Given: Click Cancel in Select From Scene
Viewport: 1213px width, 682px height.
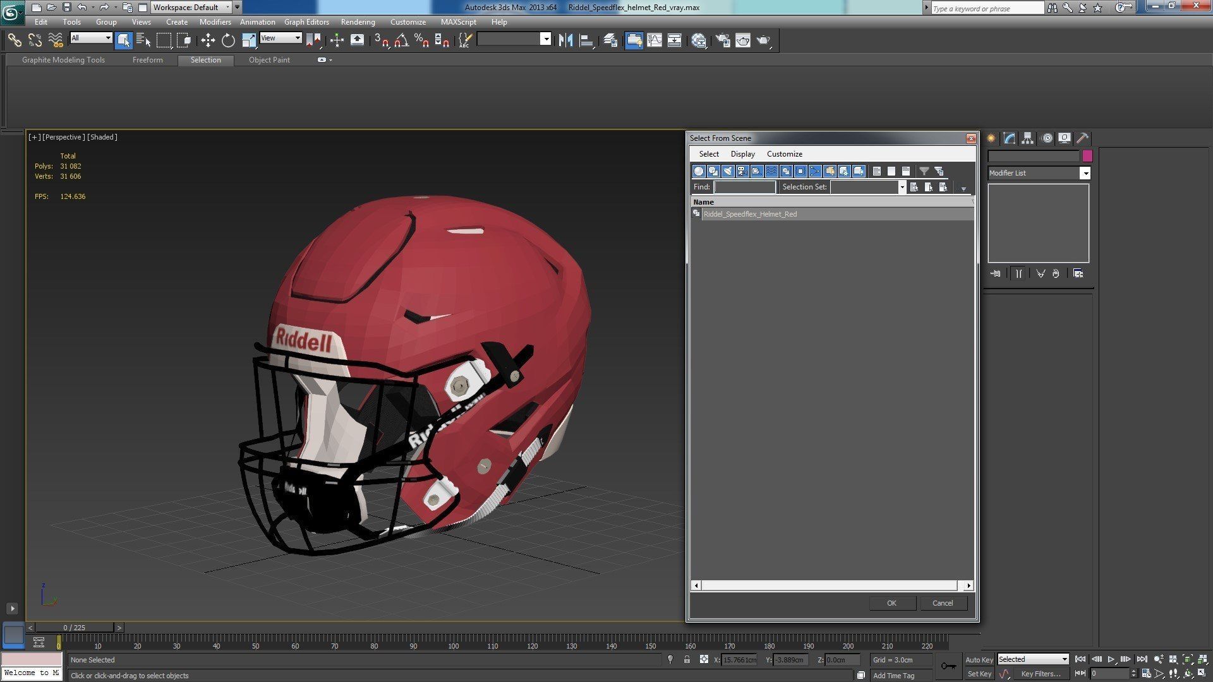Looking at the screenshot, I should [943, 603].
